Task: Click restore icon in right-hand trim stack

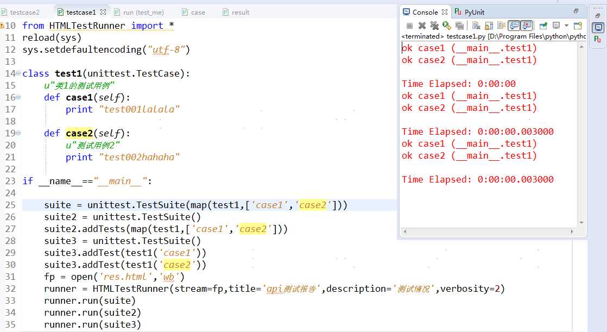Action: click(x=598, y=16)
